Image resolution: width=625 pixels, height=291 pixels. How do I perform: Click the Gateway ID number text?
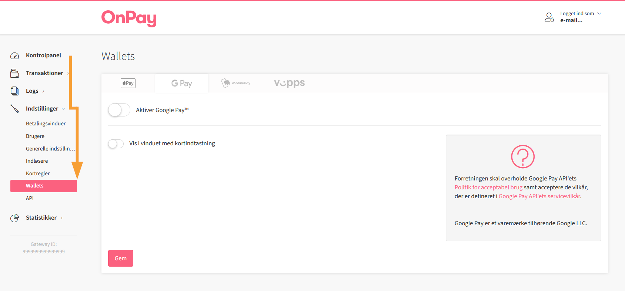[44, 251]
